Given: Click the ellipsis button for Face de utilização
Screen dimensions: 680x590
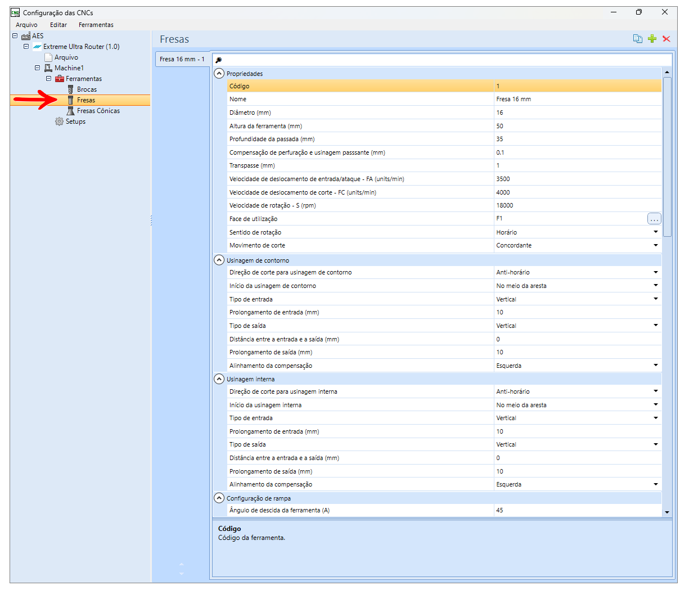Looking at the screenshot, I should 654,219.
